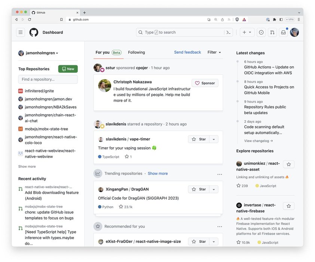This screenshot has width=315, height=262.
Task: Select the GitHub browser tab
Action: coord(55,12)
